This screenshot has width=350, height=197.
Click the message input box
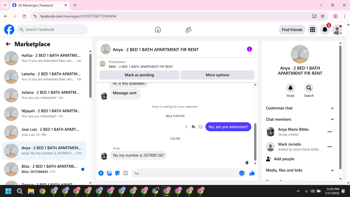189,173
